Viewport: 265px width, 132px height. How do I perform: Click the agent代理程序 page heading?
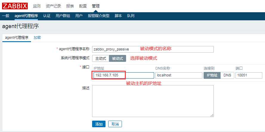click(21, 26)
